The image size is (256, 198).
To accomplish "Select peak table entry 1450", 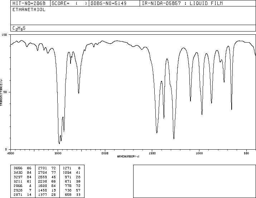I will pos(43,190).
